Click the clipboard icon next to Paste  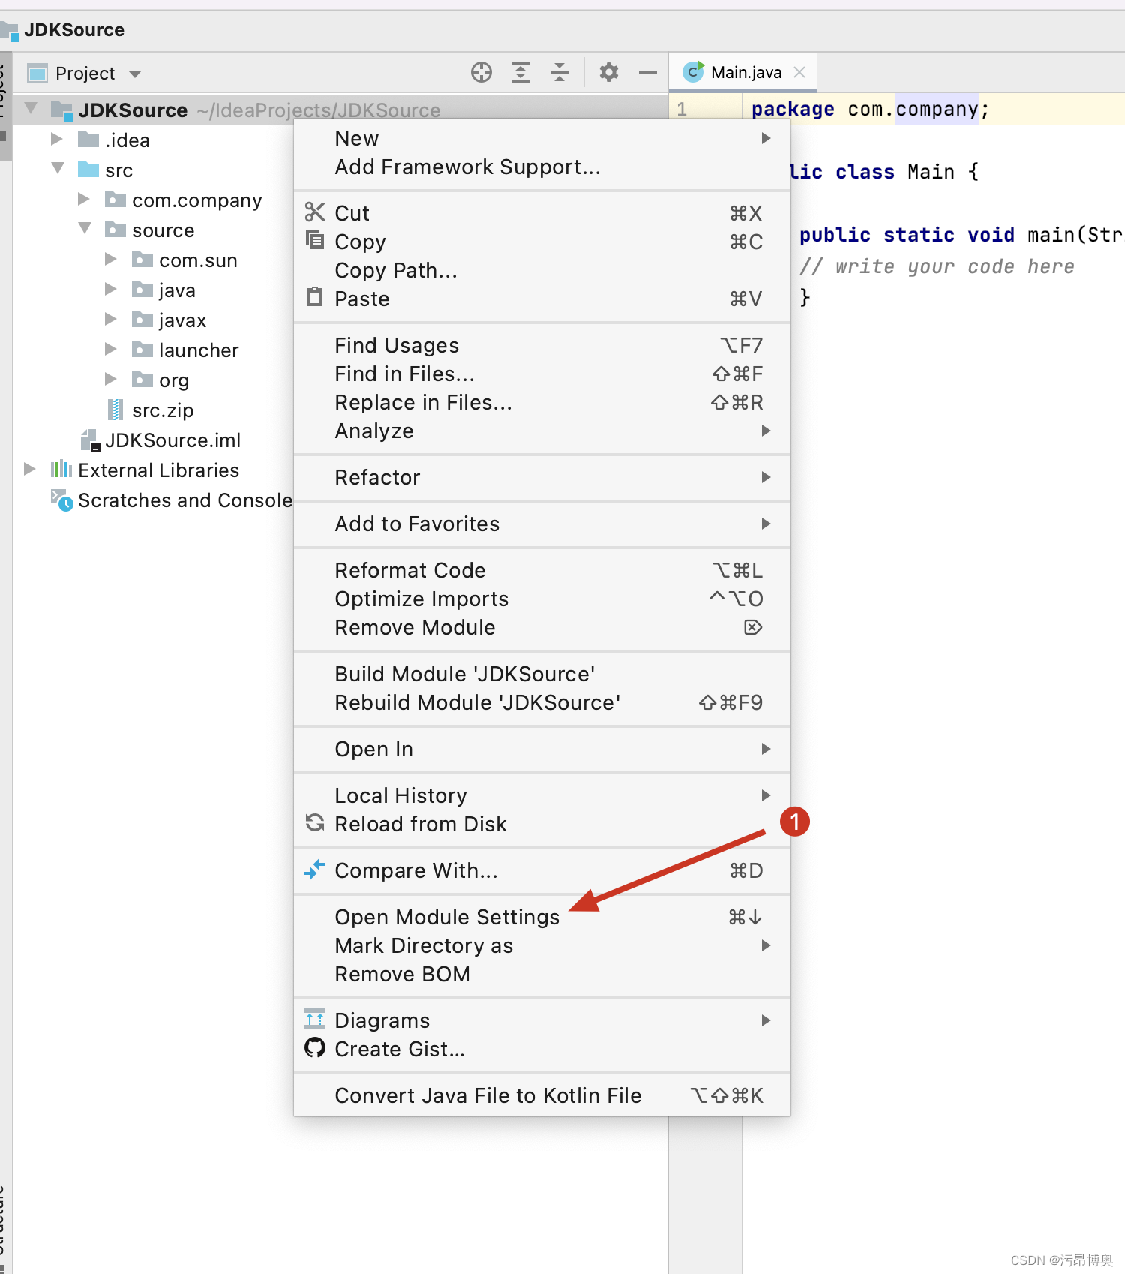pos(315,297)
